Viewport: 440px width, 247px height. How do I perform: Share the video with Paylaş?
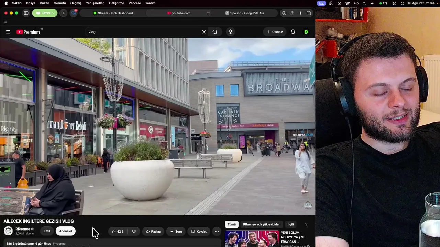click(153, 232)
